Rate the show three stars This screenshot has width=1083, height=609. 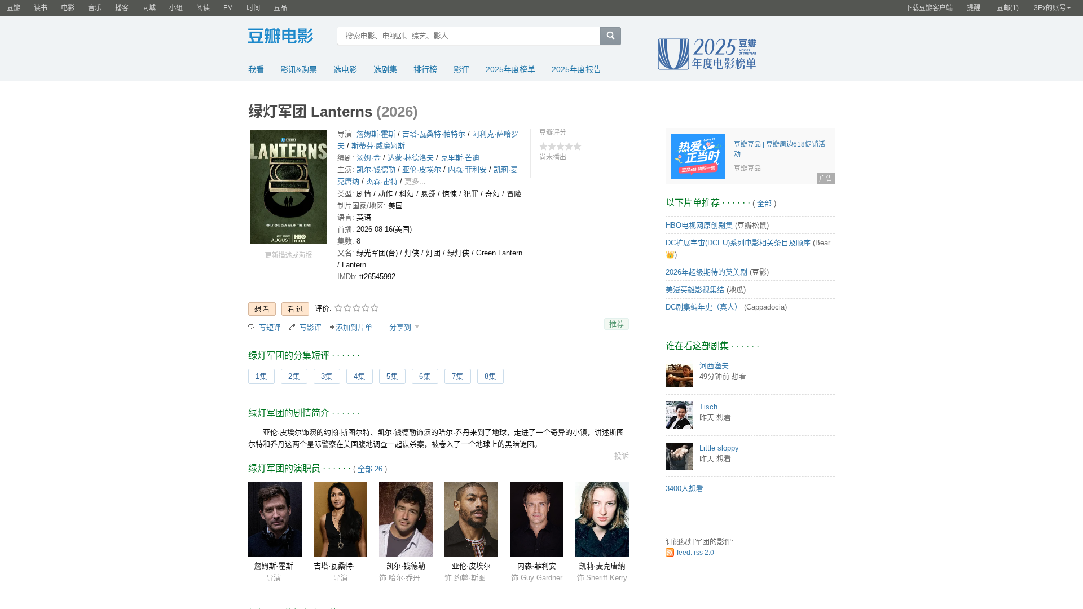(356, 308)
